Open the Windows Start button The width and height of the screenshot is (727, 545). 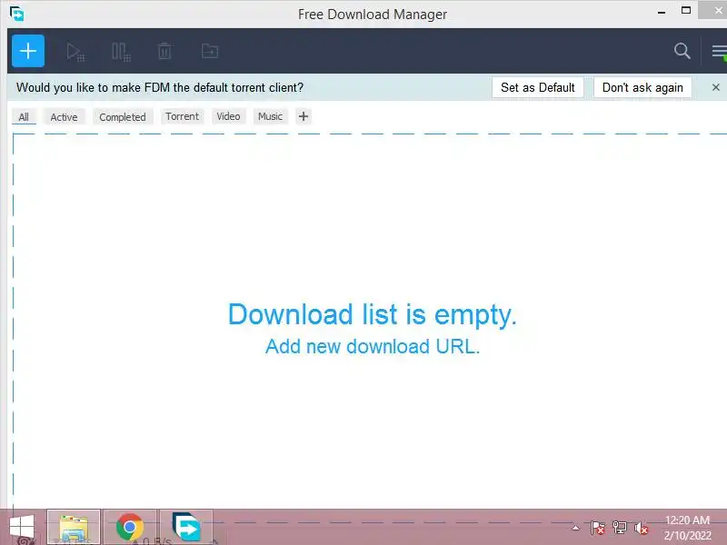[21, 528]
